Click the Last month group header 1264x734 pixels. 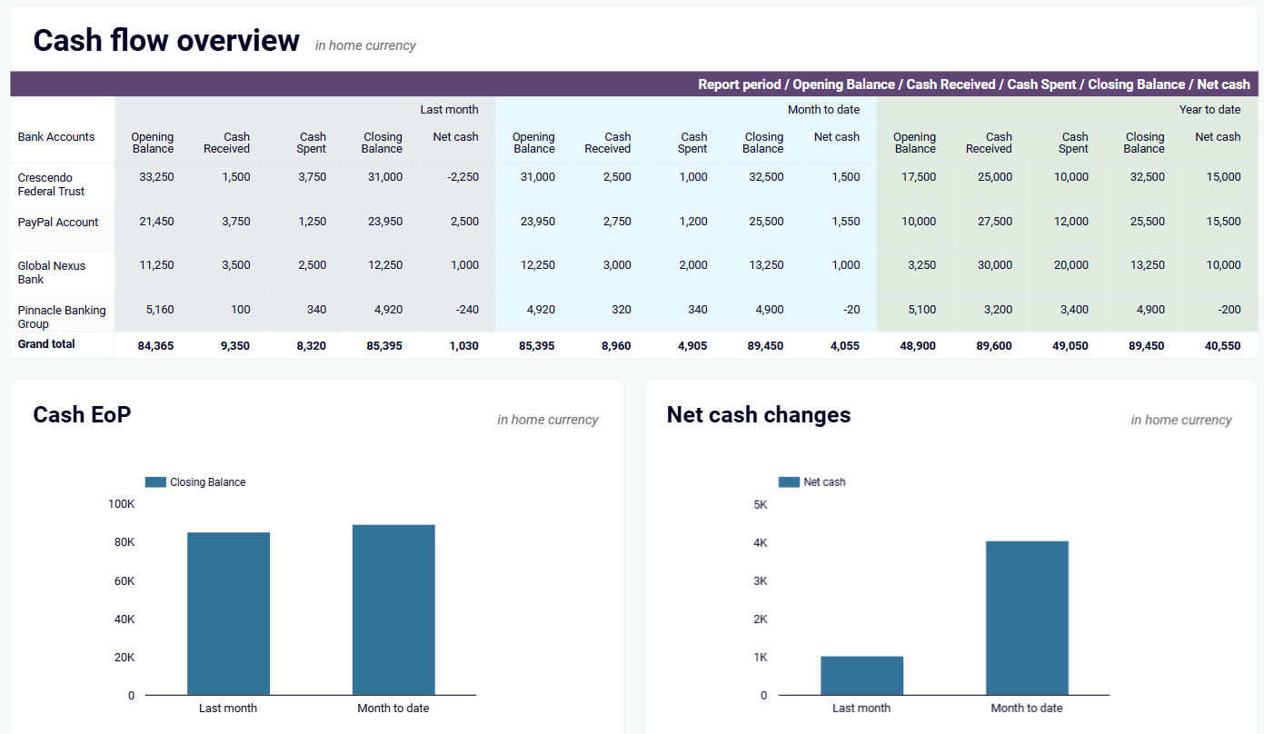(449, 110)
